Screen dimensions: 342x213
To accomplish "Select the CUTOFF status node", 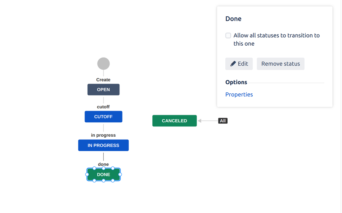I will [103, 117].
